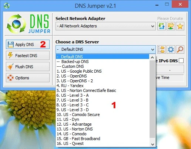Click the magnifier DNS lookup icon

(x=180, y=50)
